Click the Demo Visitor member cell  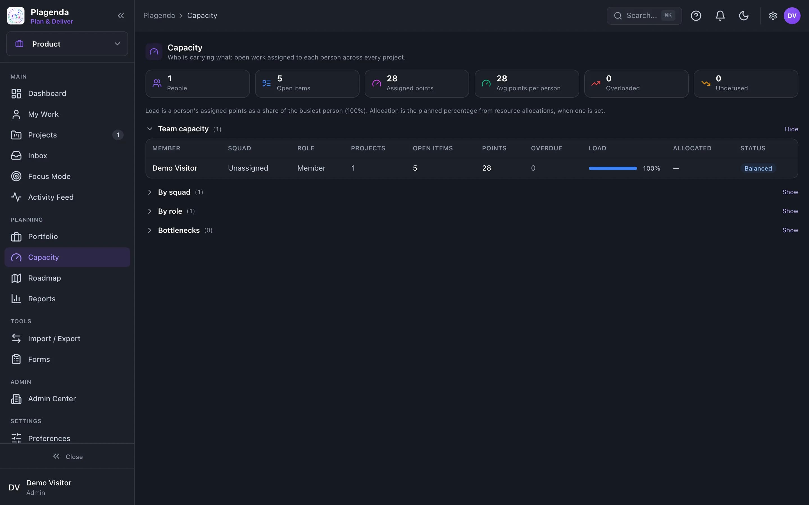point(174,168)
